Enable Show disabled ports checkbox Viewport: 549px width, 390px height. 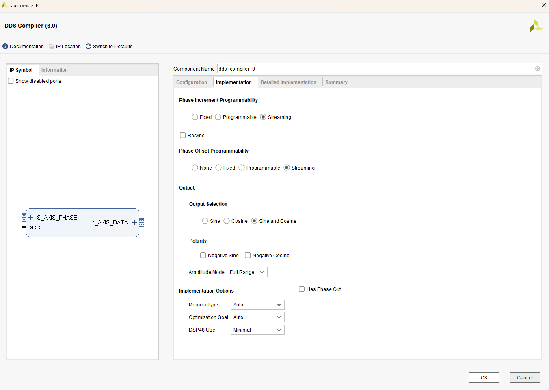click(x=11, y=81)
